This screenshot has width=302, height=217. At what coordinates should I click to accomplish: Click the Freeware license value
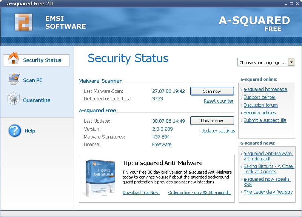[162, 145]
